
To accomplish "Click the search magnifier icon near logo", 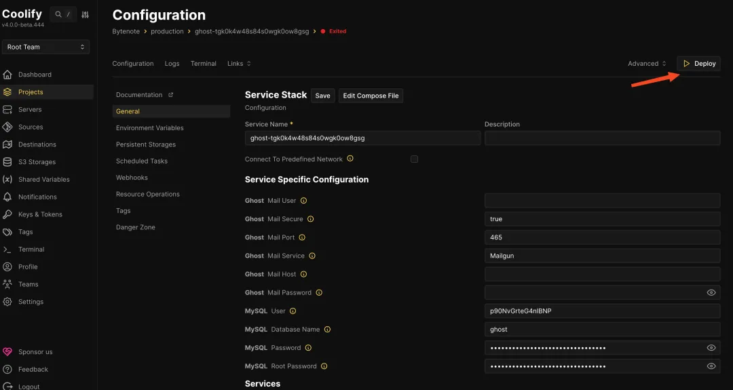I will coord(59,14).
